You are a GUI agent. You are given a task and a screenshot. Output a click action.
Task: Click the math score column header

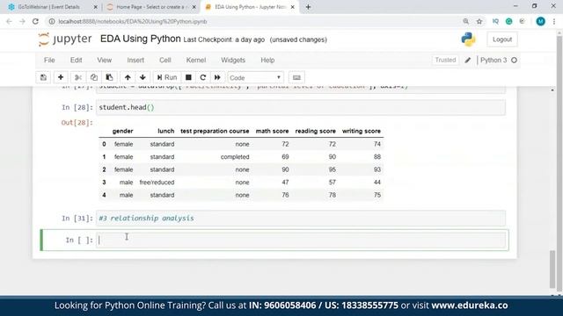272,131
